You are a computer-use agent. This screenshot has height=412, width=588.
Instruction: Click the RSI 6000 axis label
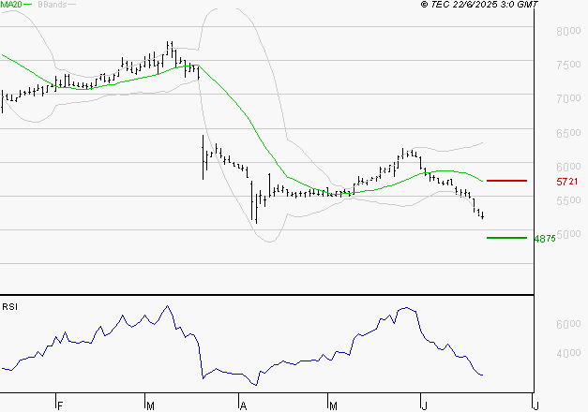coord(568,324)
